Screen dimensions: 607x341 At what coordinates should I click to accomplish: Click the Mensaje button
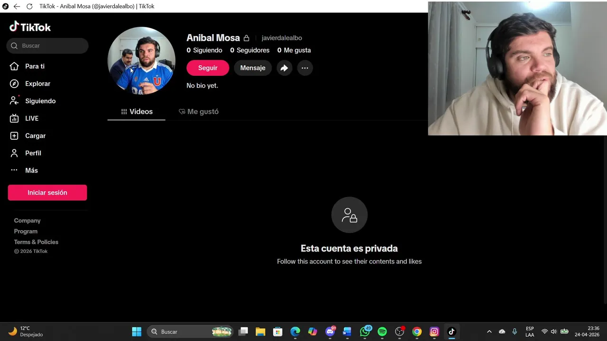pyautogui.click(x=253, y=68)
